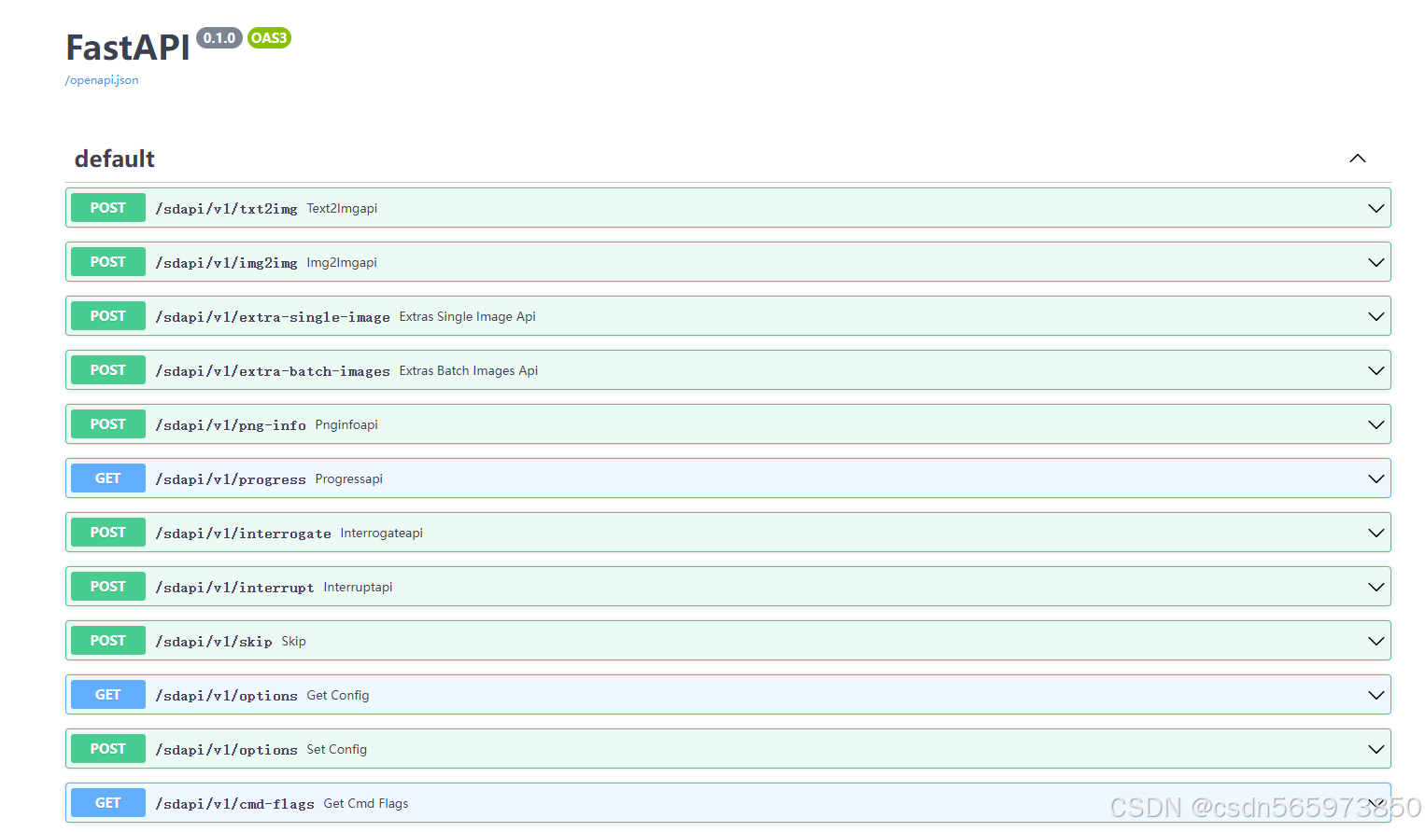Viewport: 1425px width, 832px height.
Task: Click the OAS3 badge
Action: [269, 38]
